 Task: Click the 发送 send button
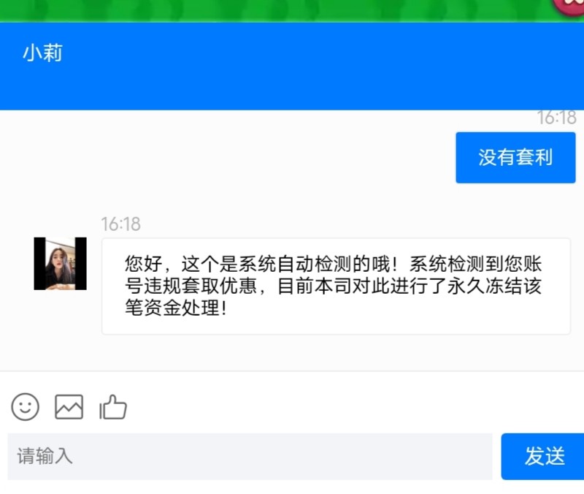(542, 456)
